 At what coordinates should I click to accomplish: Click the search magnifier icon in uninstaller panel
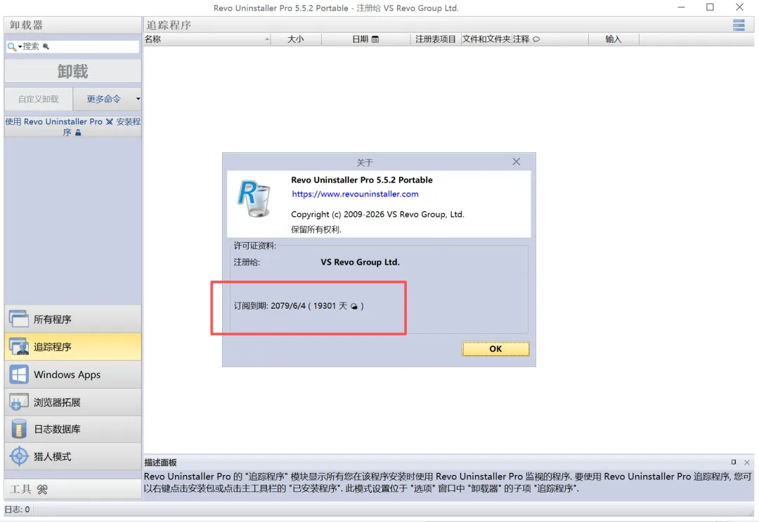[11, 46]
